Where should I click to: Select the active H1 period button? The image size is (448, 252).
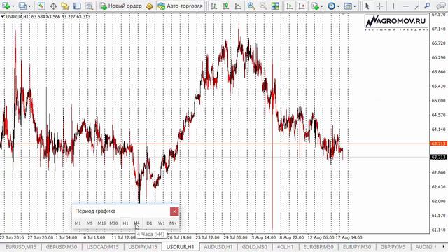125,223
